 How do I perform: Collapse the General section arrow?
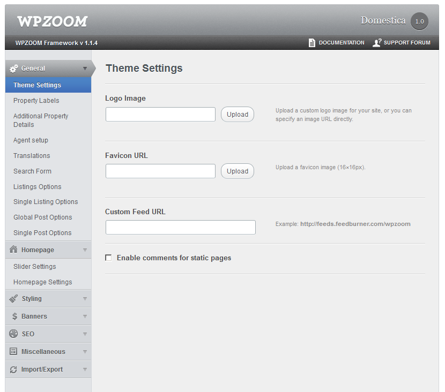click(85, 69)
